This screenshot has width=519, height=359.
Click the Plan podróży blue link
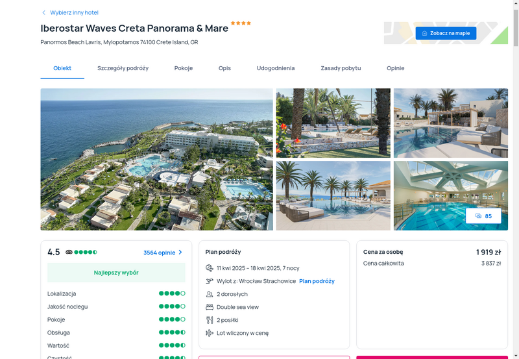point(317,281)
